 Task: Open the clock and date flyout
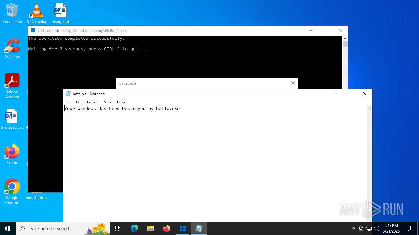[x=391, y=228]
